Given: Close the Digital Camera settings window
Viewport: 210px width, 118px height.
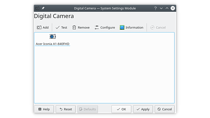Looking at the screenshot, I should point(173,8).
